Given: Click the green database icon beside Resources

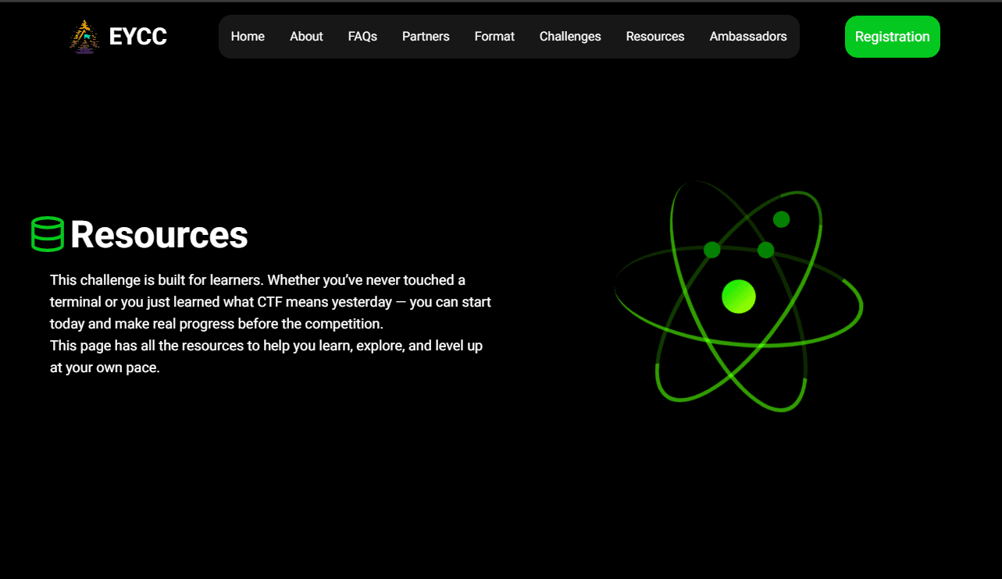Looking at the screenshot, I should pos(47,234).
